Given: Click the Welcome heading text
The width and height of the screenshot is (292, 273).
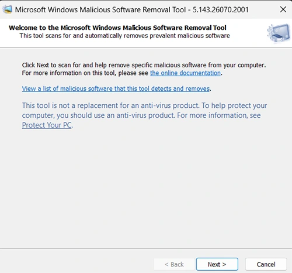Looking at the screenshot, I should click(x=117, y=28).
